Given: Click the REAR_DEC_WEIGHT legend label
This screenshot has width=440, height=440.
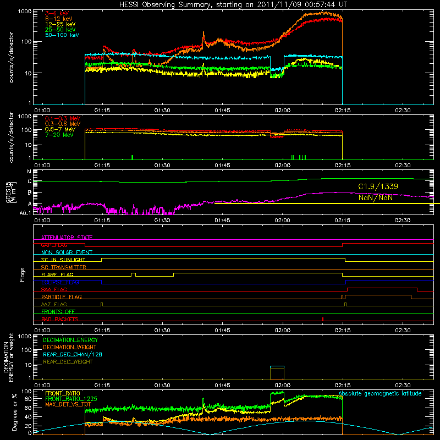Looking at the screenshot, I should [x=68, y=362].
